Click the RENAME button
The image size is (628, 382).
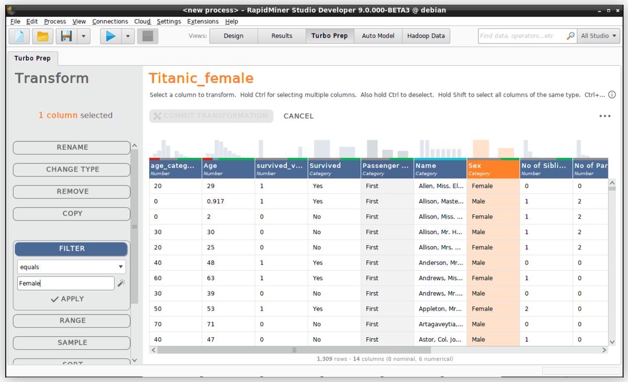pyautogui.click(x=72, y=147)
